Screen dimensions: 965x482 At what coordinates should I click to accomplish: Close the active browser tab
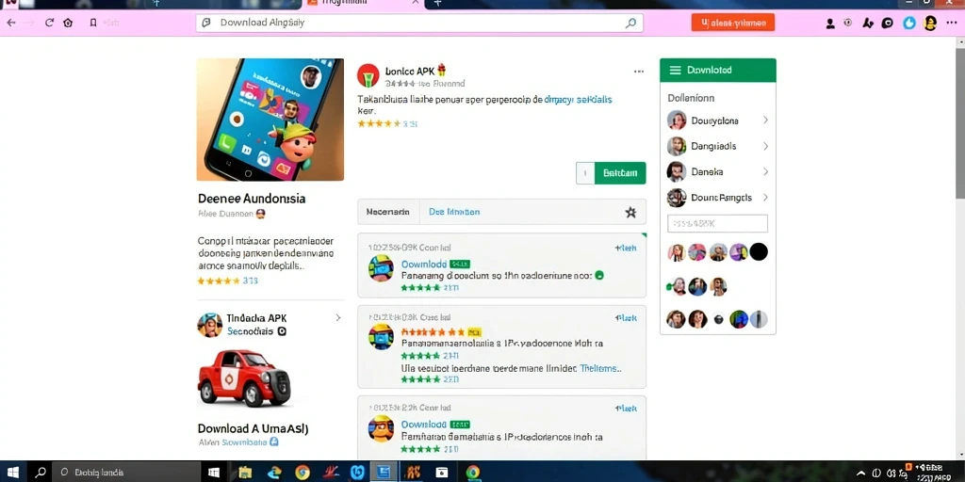(416, 3)
